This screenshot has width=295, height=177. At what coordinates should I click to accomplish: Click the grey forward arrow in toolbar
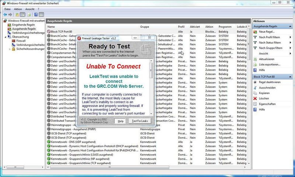[10, 14]
